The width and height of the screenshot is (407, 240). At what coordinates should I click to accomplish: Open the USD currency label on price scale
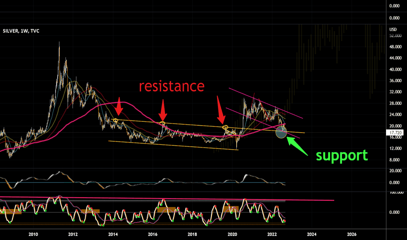[x=393, y=29]
